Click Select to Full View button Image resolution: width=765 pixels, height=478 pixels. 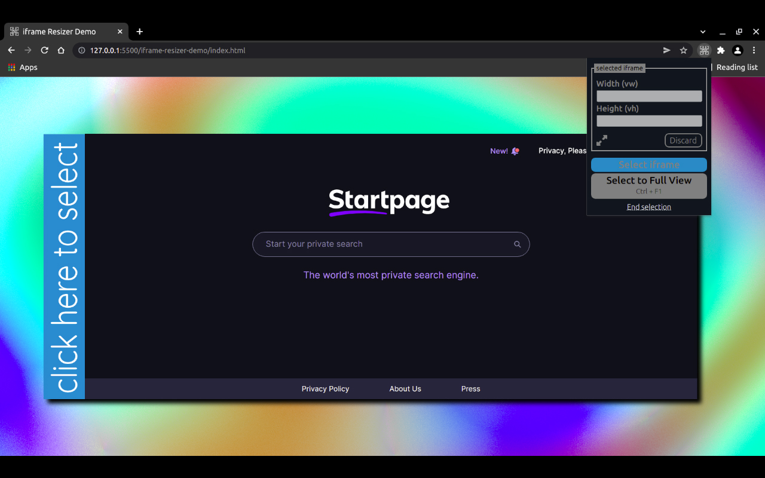[649, 186]
